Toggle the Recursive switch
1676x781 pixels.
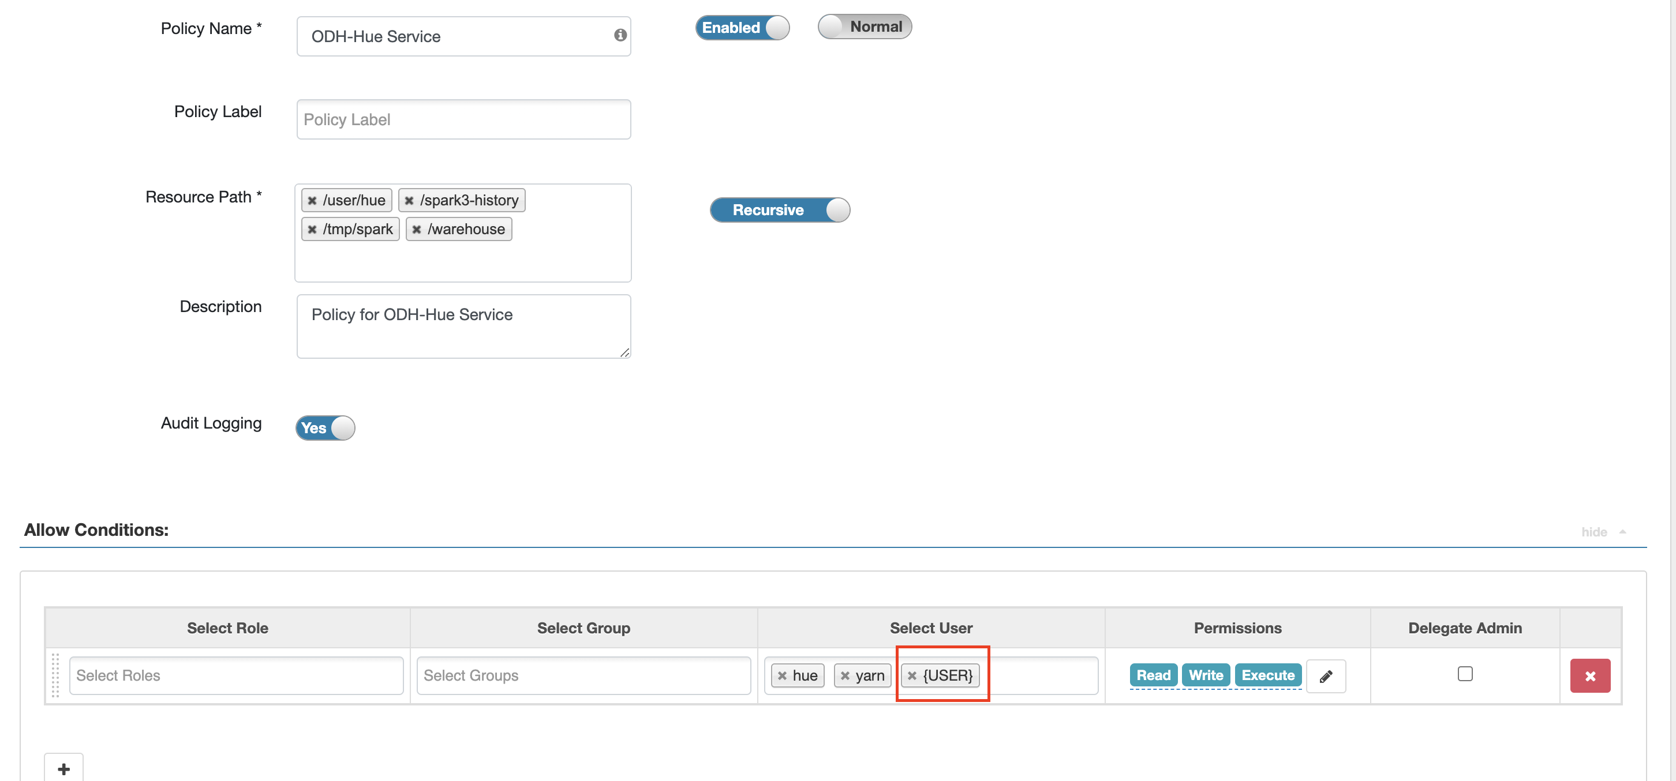(780, 210)
